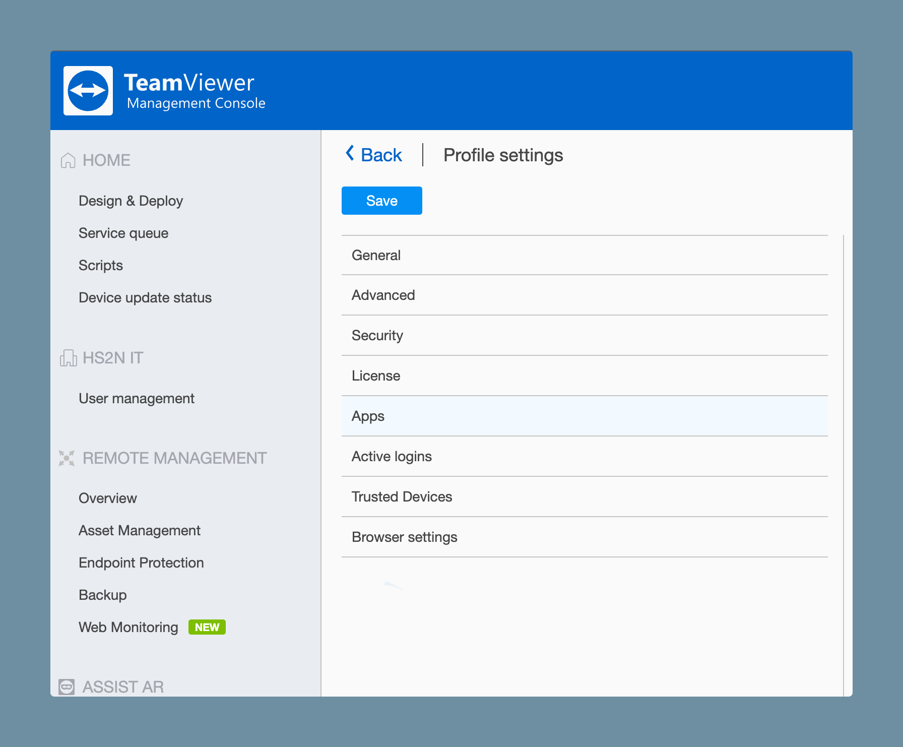This screenshot has width=903, height=747.
Task: Open the Active logins section
Action: pos(585,457)
